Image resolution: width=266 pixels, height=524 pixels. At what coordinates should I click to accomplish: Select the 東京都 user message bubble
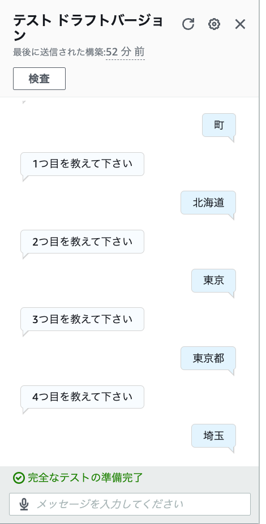pyautogui.click(x=208, y=358)
